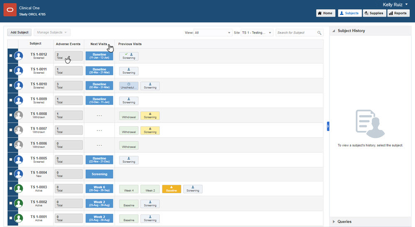The width and height of the screenshot is (415, 227).
Task: Open Withdrawal visit for TS 1-0006
Action: [129, 145]
